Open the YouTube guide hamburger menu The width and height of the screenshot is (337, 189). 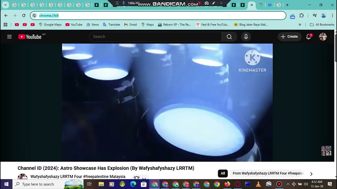[9, 37]
